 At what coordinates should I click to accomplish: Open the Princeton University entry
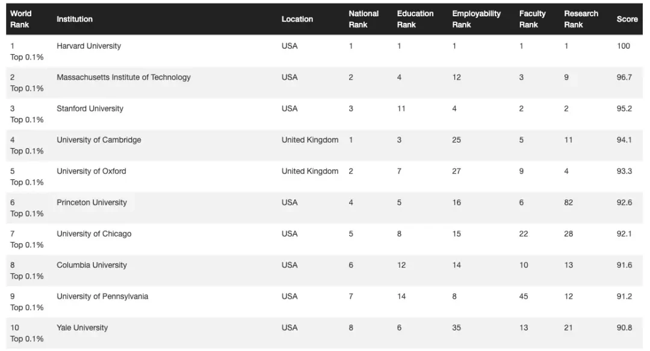tap(91, 202)
